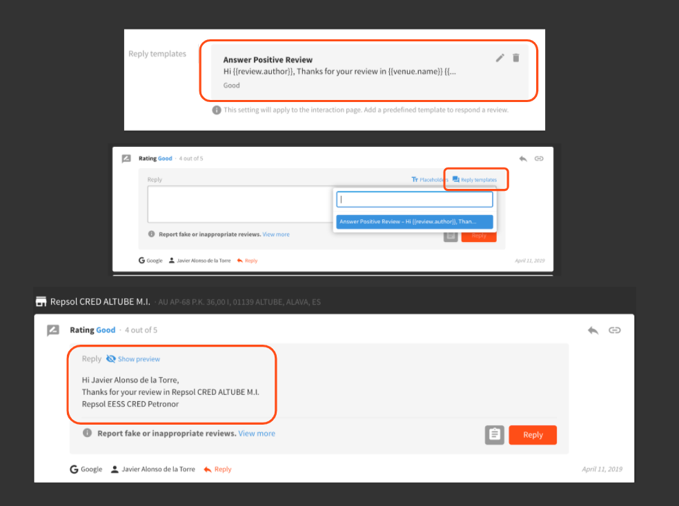Click the template search field in the dropdown
679x506 pixels.
pyautogui.click(x=414, y=200)
